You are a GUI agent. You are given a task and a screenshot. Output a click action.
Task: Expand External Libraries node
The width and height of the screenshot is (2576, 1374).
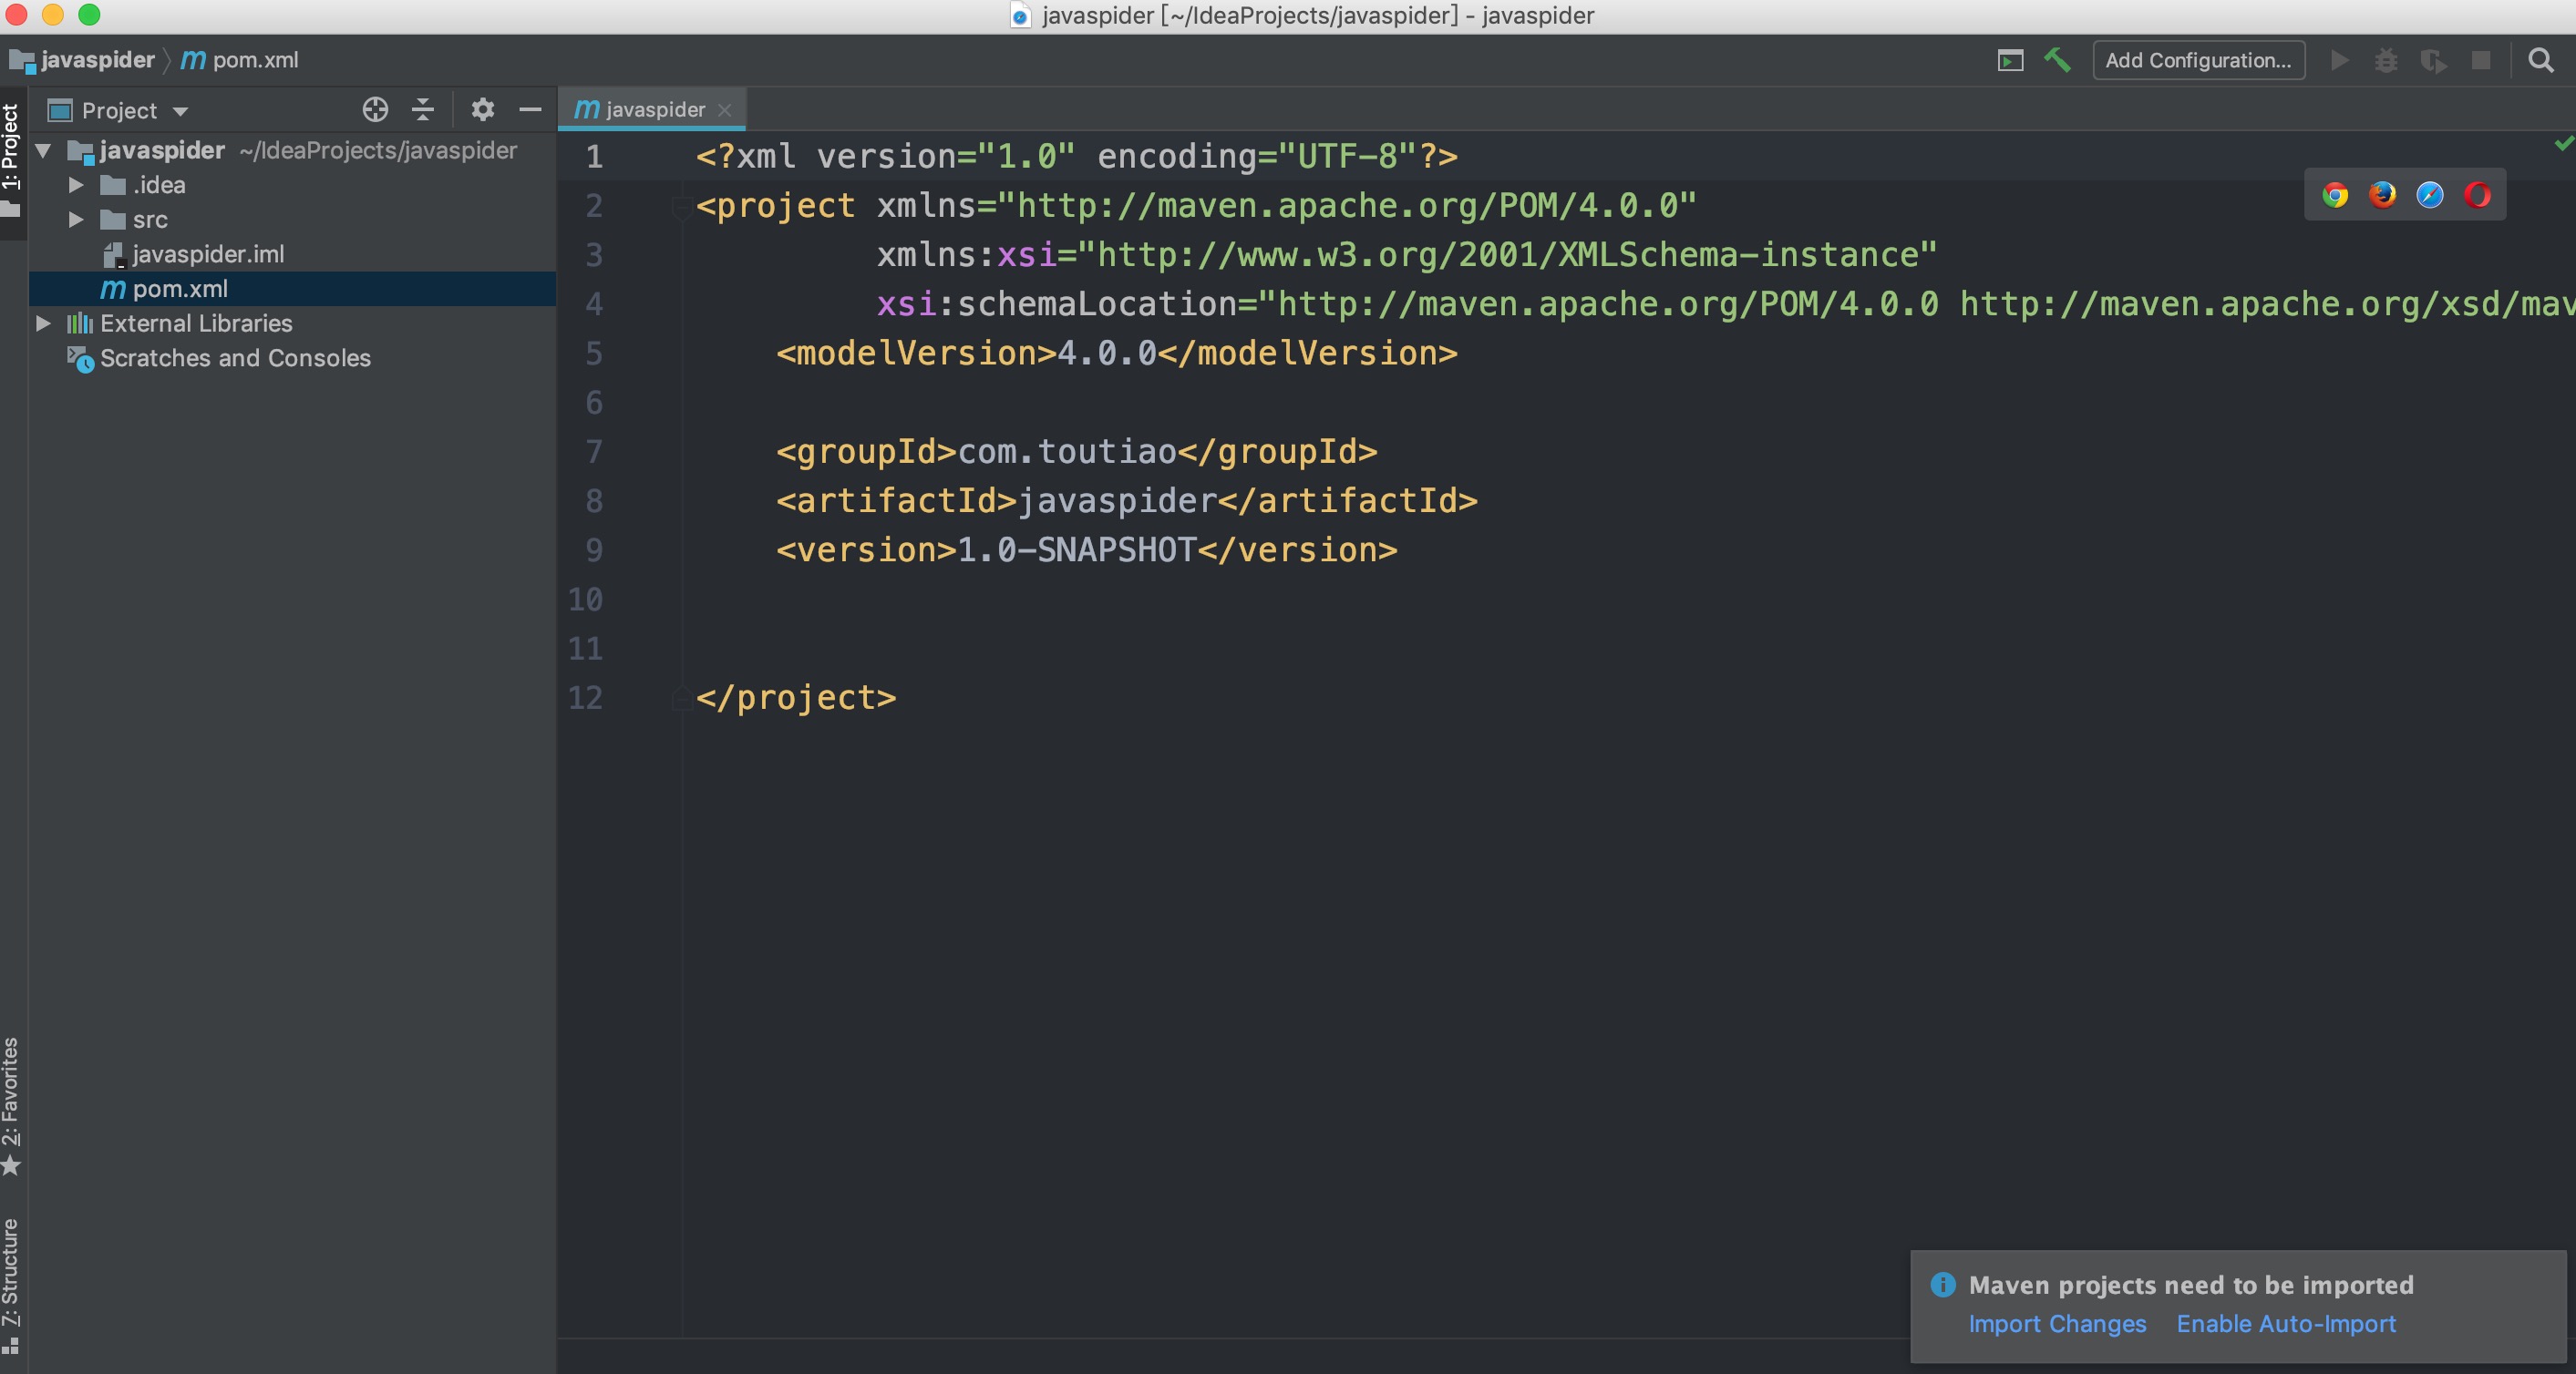coord(43,323)
